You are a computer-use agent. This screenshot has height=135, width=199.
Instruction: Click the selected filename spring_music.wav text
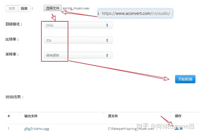76,8
